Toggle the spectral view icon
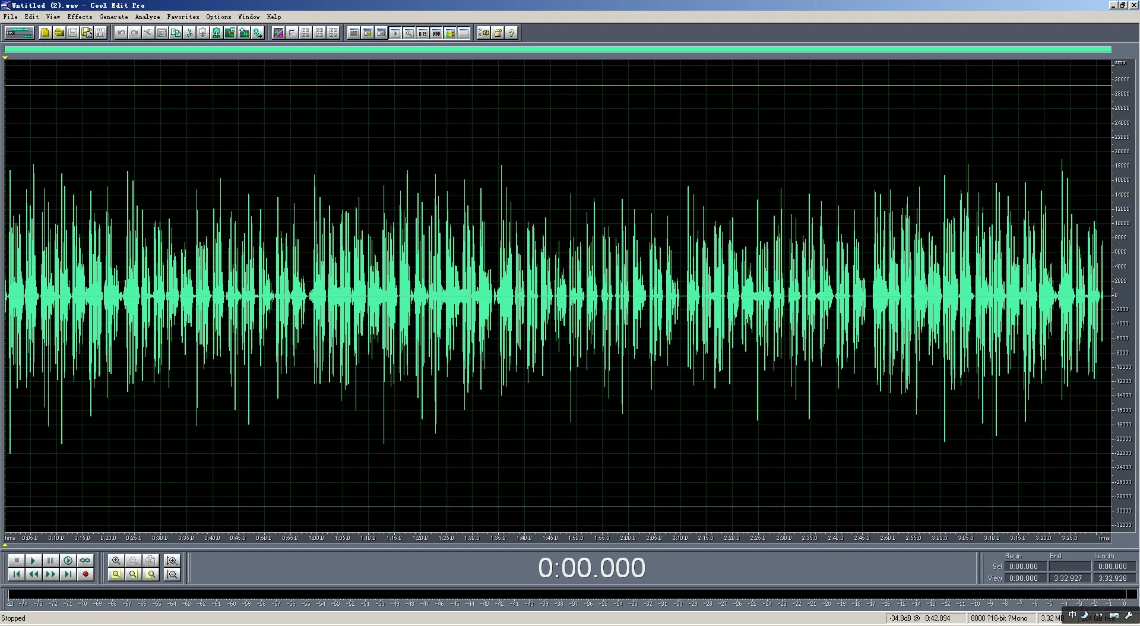This screenshot has height=626, width=1140. (278, 33)
